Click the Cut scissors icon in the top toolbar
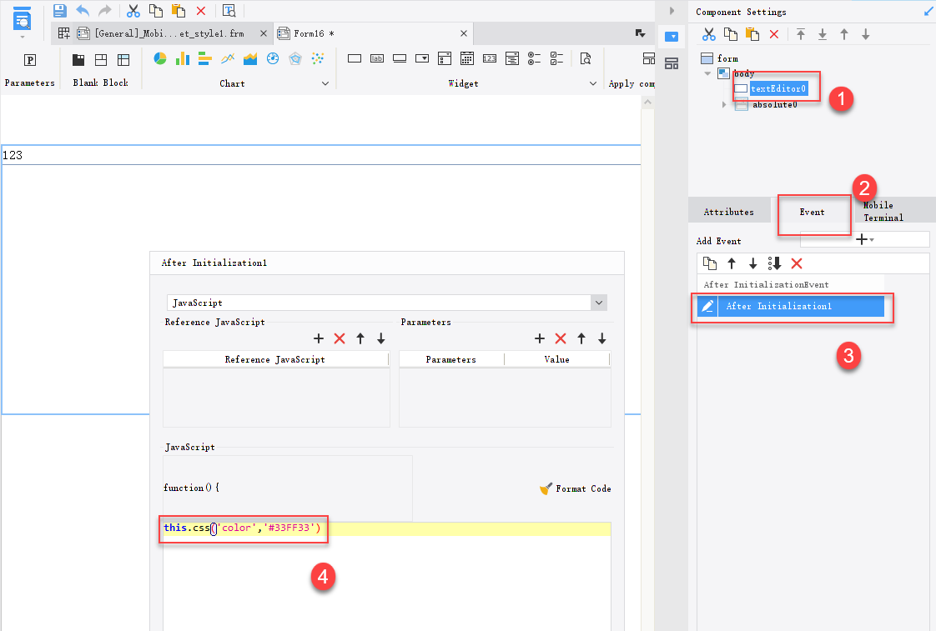The height and width of the screenshot is (631, 936). point(133,11)
